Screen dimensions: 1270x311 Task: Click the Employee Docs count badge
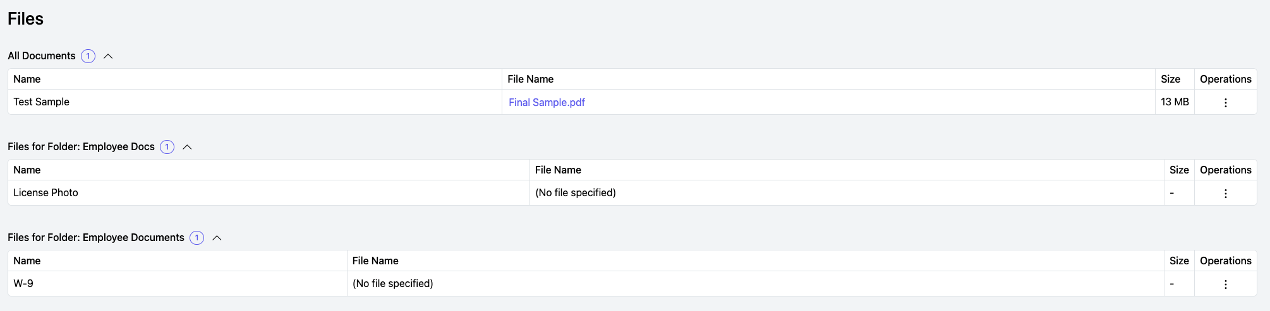[167, 147]
